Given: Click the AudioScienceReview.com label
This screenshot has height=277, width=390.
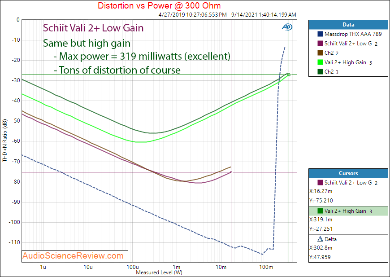Looking at the screenshot, I should (73, 256).
